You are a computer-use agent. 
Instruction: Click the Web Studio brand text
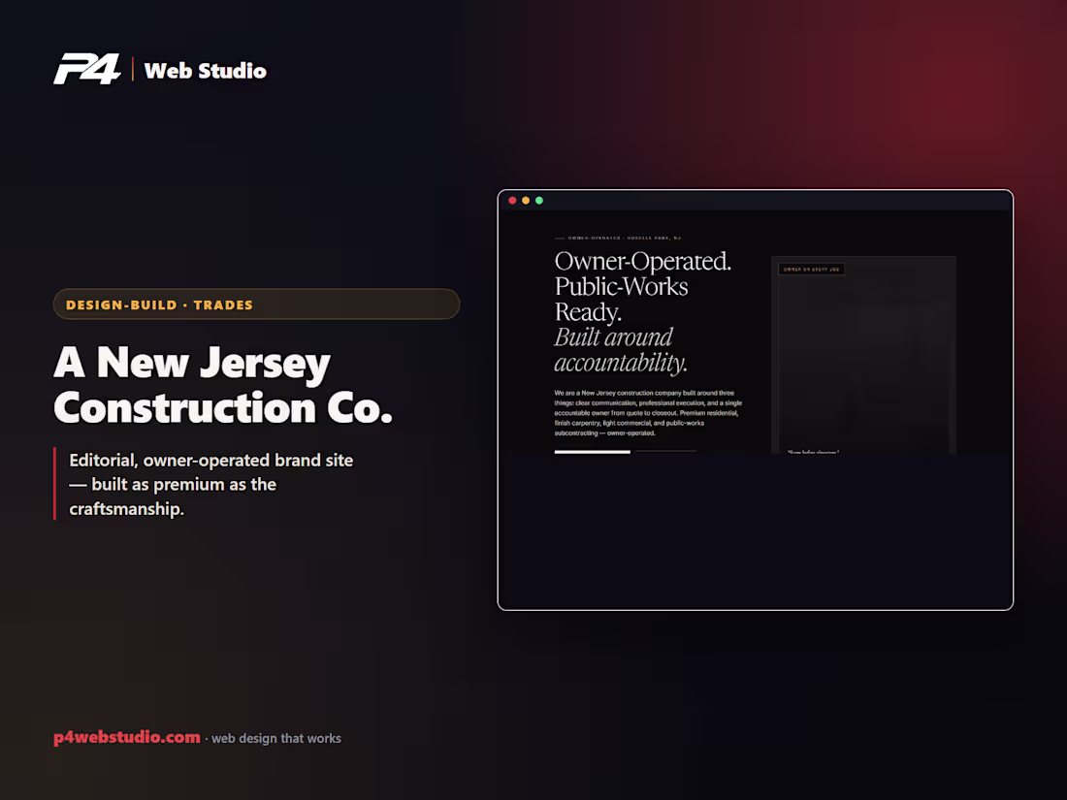(206, 71)
